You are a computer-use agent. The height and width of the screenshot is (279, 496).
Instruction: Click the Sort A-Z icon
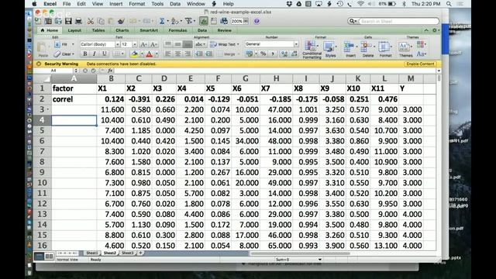174,21
